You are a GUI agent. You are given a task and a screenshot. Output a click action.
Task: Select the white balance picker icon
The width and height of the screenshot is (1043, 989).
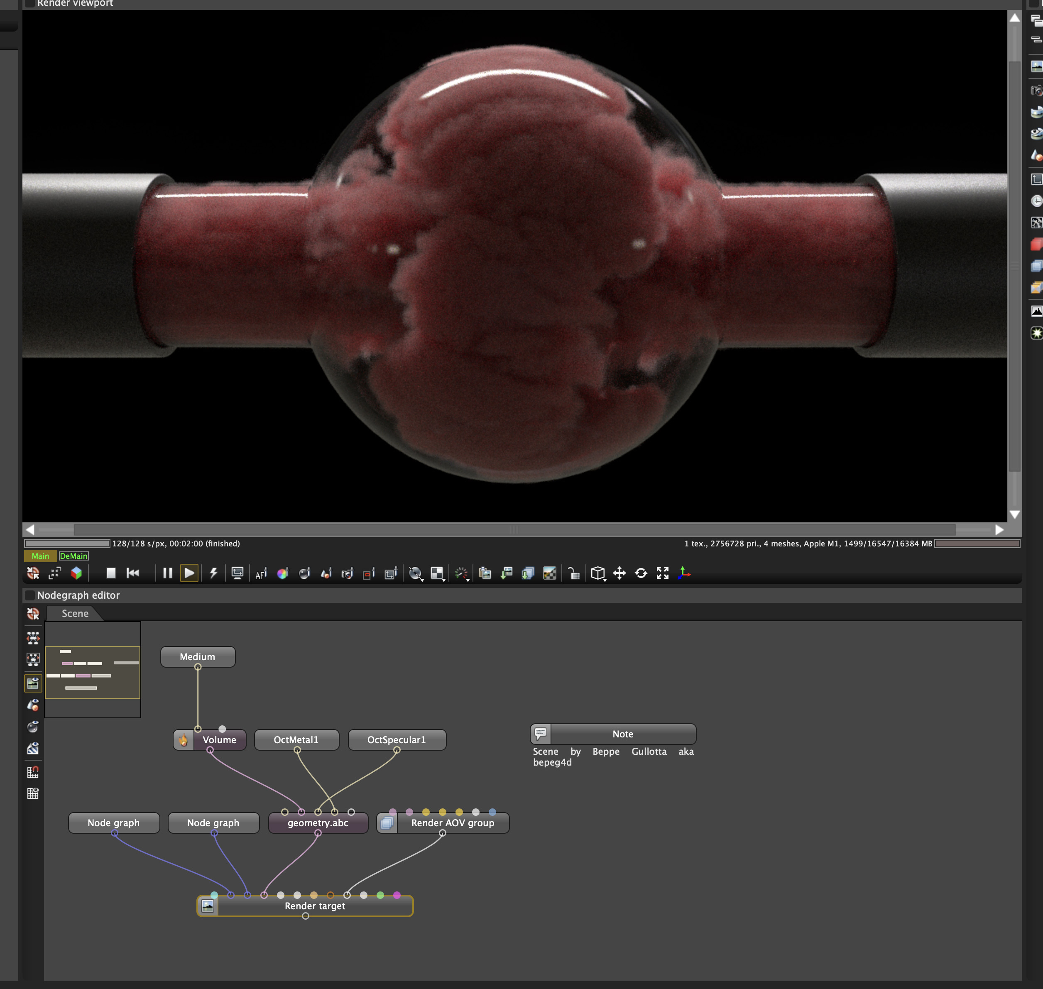click(x=283, y=573)
